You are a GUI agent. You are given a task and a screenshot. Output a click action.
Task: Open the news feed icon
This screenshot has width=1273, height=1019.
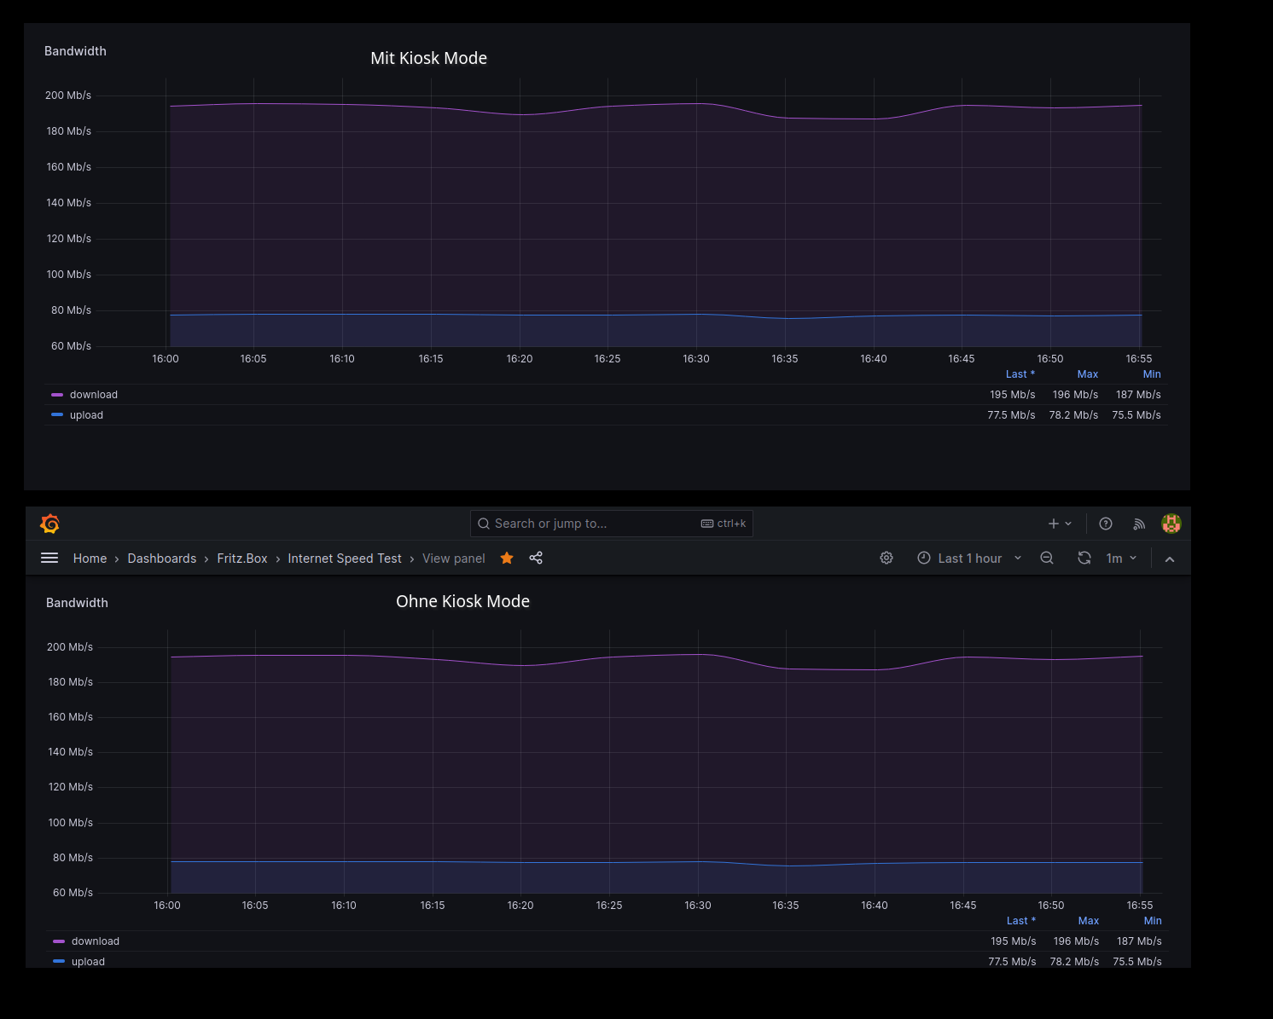(x=1139, y=524)
